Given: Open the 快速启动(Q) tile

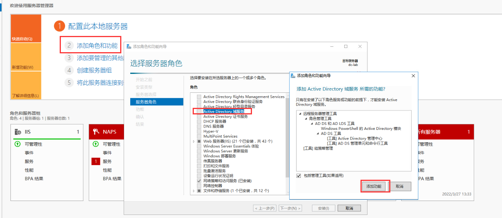Looking at the screenshot, I should tap(26, 29).
